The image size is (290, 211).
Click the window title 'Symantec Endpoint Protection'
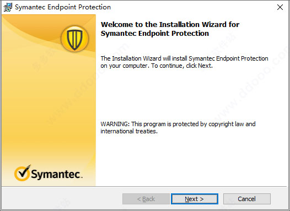[63, 7]
